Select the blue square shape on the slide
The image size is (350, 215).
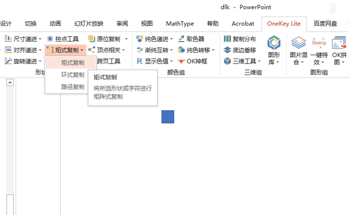tap(168, 117)
